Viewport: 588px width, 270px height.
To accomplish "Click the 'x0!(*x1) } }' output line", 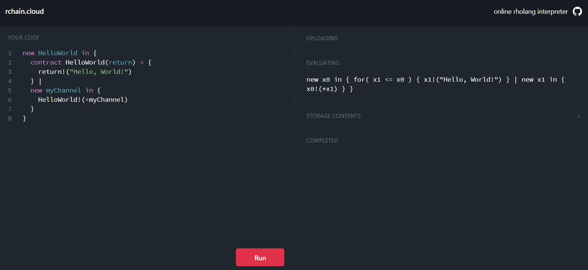I will pos(329,89).
